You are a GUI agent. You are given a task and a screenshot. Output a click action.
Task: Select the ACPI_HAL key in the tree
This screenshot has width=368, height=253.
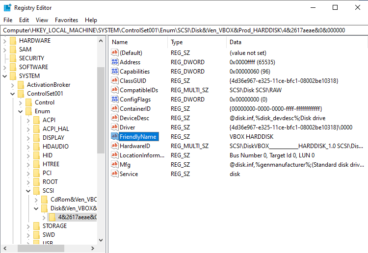(x=56, y=129)
